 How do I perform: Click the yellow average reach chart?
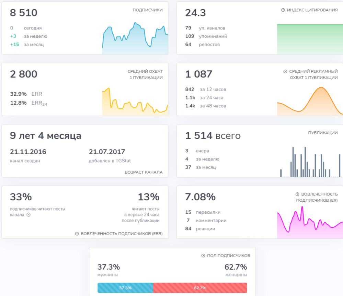pos(135,102)
